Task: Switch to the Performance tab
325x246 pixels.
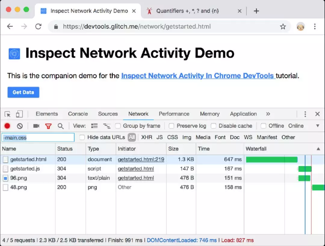Action: pos(174,114)
